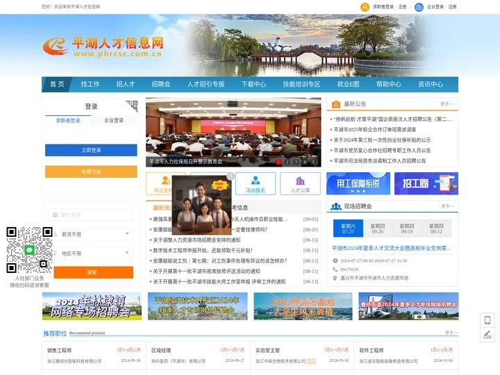The image size is (500, 375).
Task: Click the 最新公告 header icon
Action: tap(336, 104)
